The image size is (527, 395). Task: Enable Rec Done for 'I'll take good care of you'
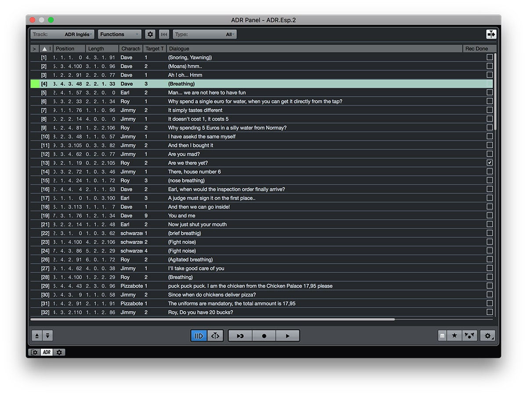click(490, 268)
